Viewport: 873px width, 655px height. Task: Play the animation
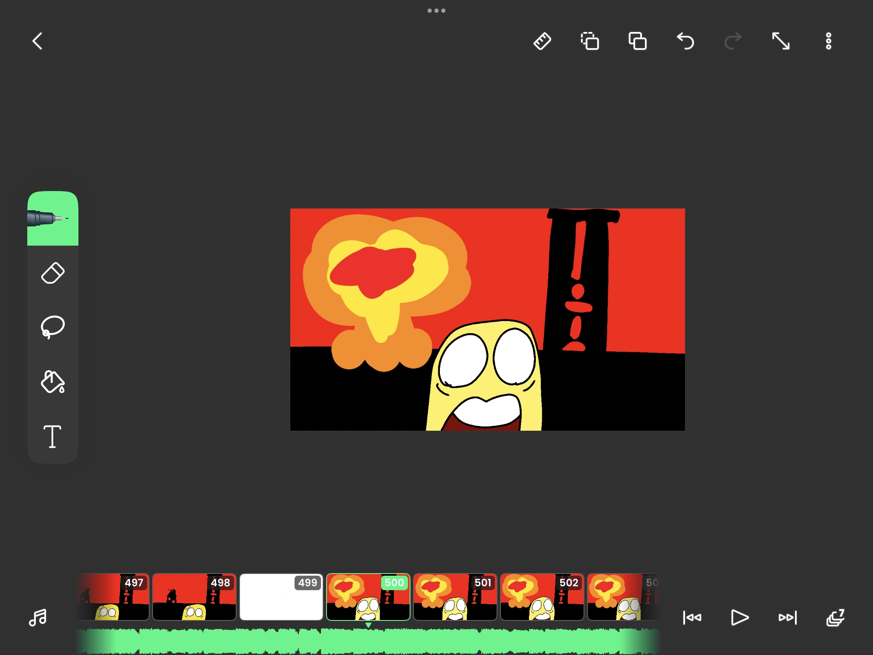(x=740, y=617)
